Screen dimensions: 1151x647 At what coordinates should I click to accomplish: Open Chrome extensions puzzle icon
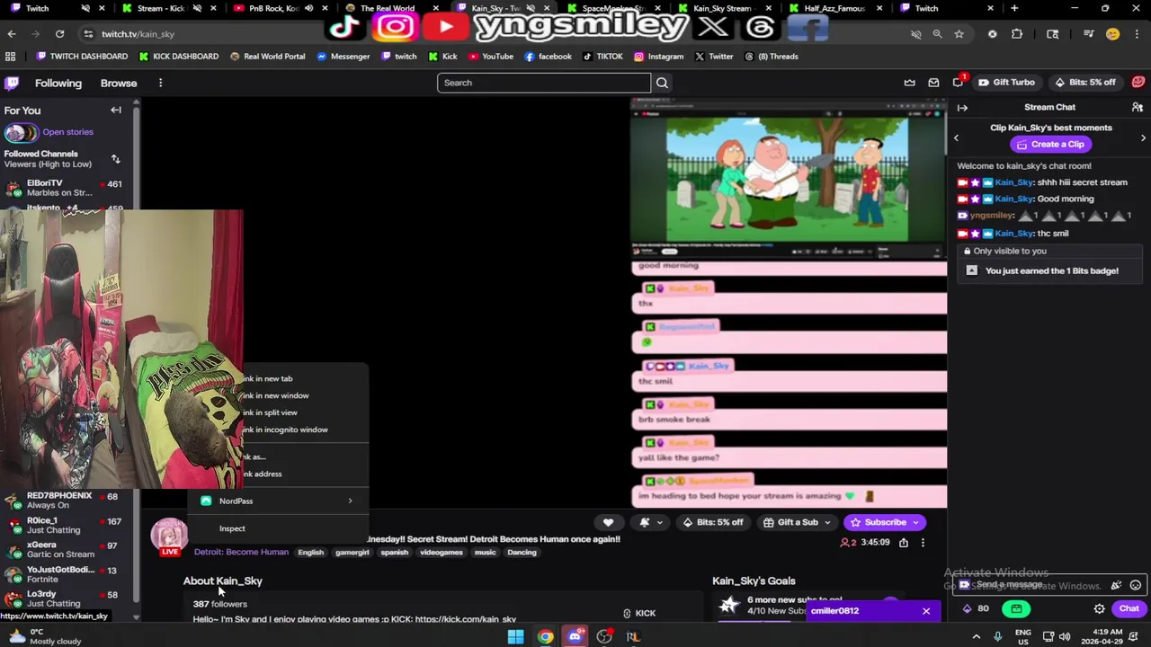point(1017,34)
